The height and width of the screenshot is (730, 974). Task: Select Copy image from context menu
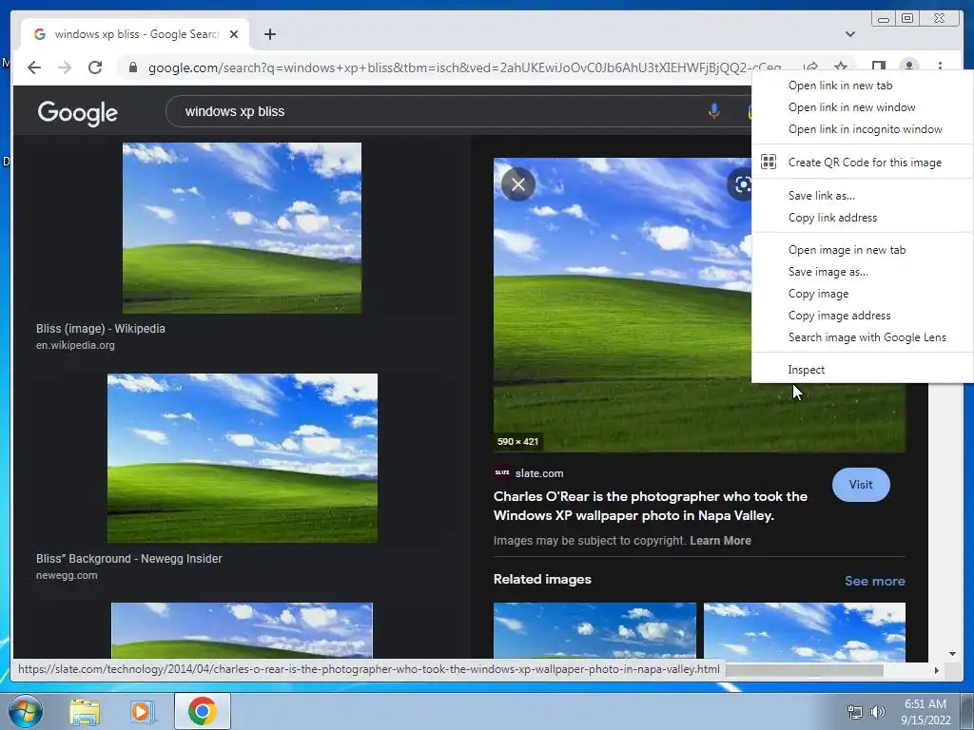pos(862,294)
